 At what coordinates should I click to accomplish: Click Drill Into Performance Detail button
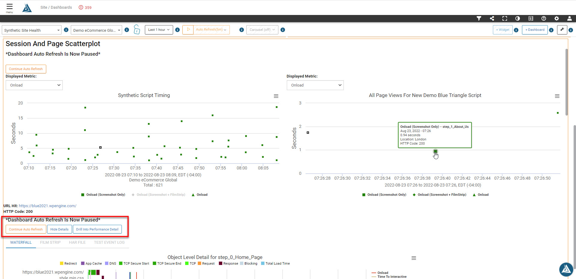[x=97, y=229]
